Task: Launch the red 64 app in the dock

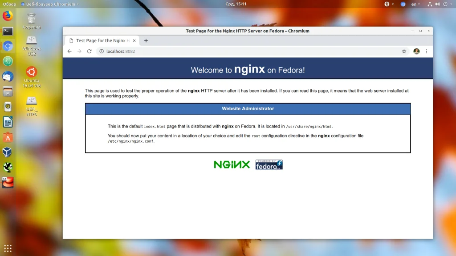Action: (x=8, y=182)
